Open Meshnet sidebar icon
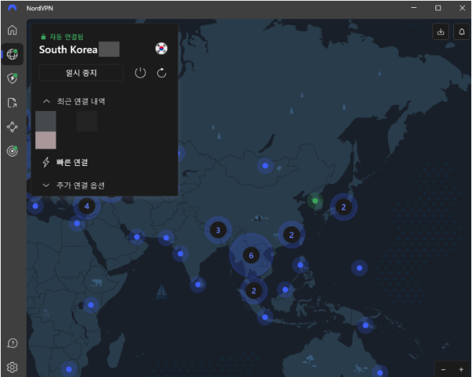472x377 pixels. click(x=12, y=127)
